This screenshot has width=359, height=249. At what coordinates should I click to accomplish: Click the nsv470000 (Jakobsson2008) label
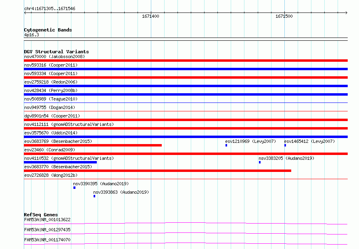click(54, 56)
